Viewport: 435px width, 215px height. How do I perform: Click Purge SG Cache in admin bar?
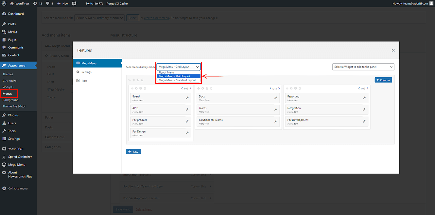117,4
